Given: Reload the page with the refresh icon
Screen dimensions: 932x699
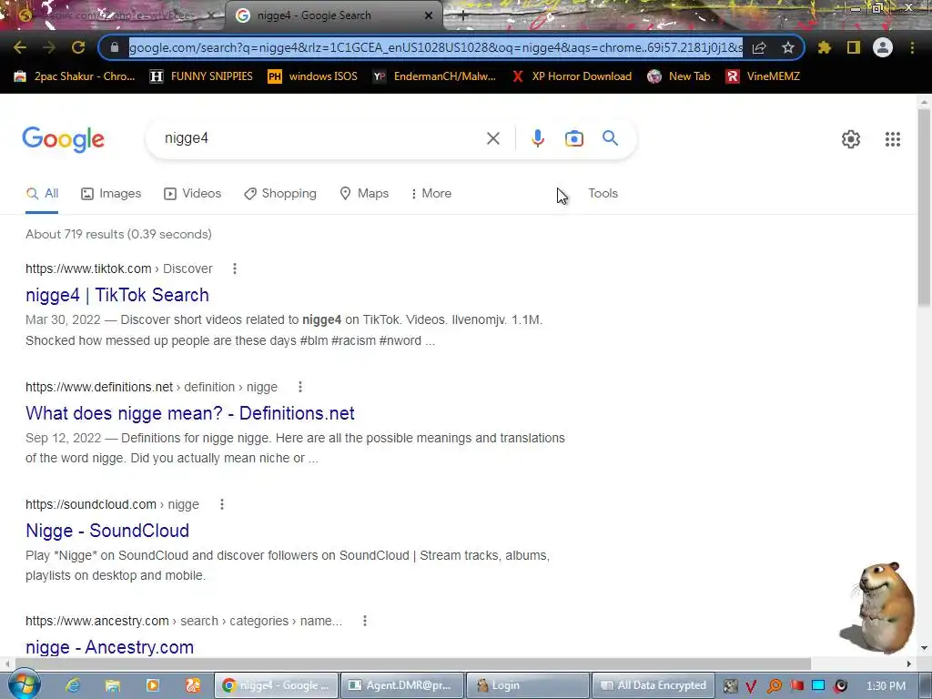Looking at the screenshot, I should click(78, 47).
